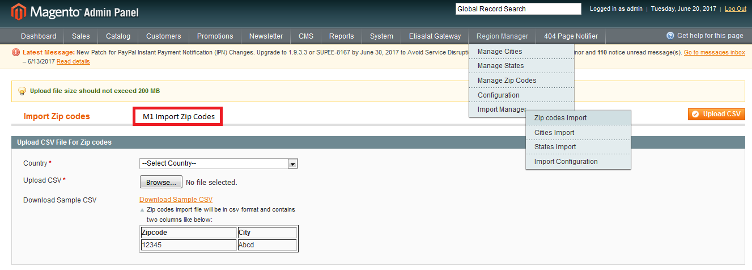Screen dimensions: 752x270
Task: Open the Newsletter menu
Action: click(x=266, y=36)
